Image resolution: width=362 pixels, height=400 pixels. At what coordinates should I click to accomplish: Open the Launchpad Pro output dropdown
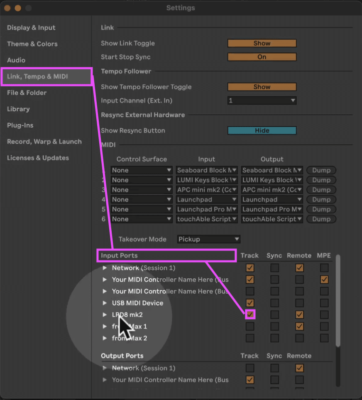pos(272,209)
